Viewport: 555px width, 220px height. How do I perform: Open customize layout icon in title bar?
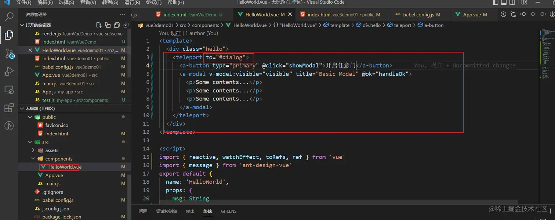524,2
